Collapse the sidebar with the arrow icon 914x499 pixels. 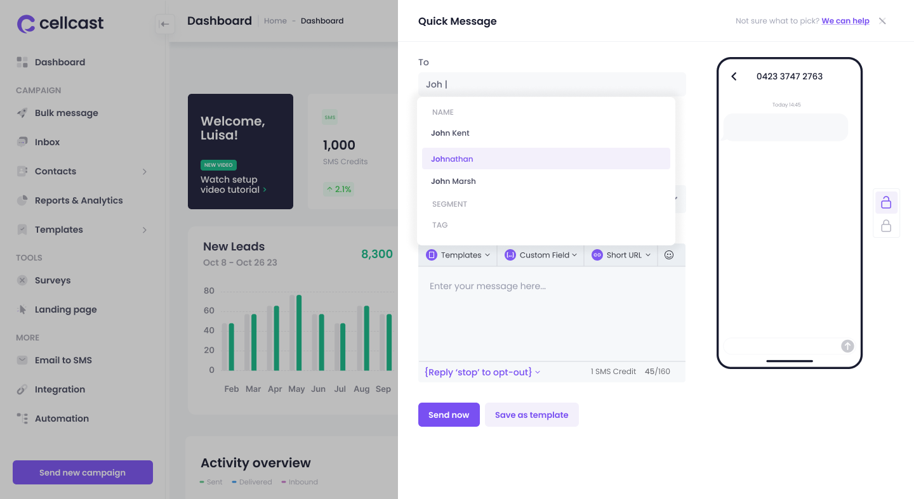[165, 24]
